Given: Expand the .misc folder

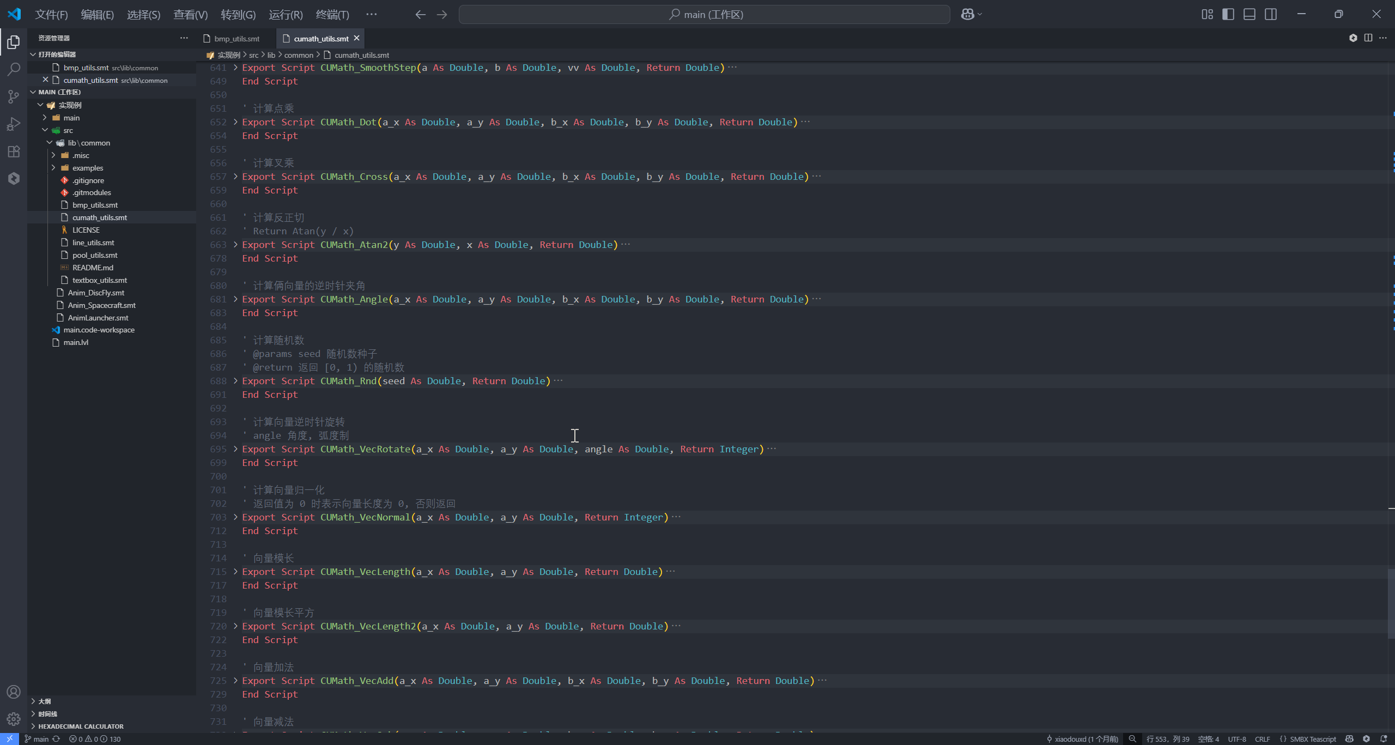Looking at the screenshot, I should (x=112, y=155).
